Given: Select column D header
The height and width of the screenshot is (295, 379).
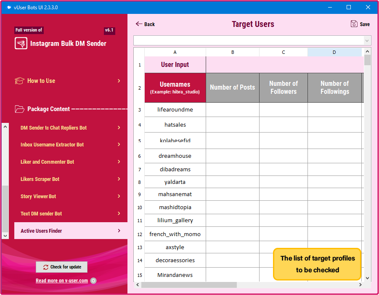Looking at the screenshot, I should coord(334,52).
